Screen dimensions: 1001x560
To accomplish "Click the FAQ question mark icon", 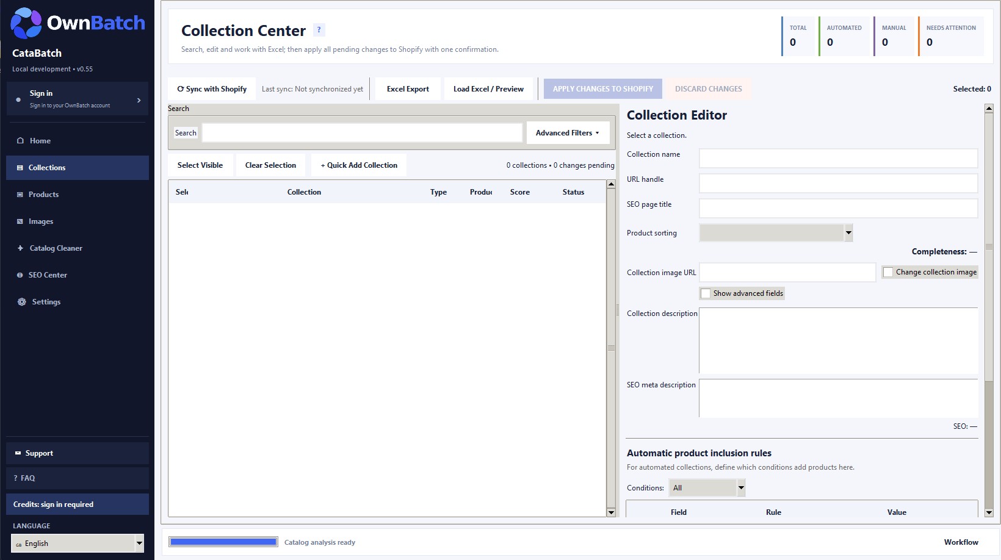I will pos(16,478).
